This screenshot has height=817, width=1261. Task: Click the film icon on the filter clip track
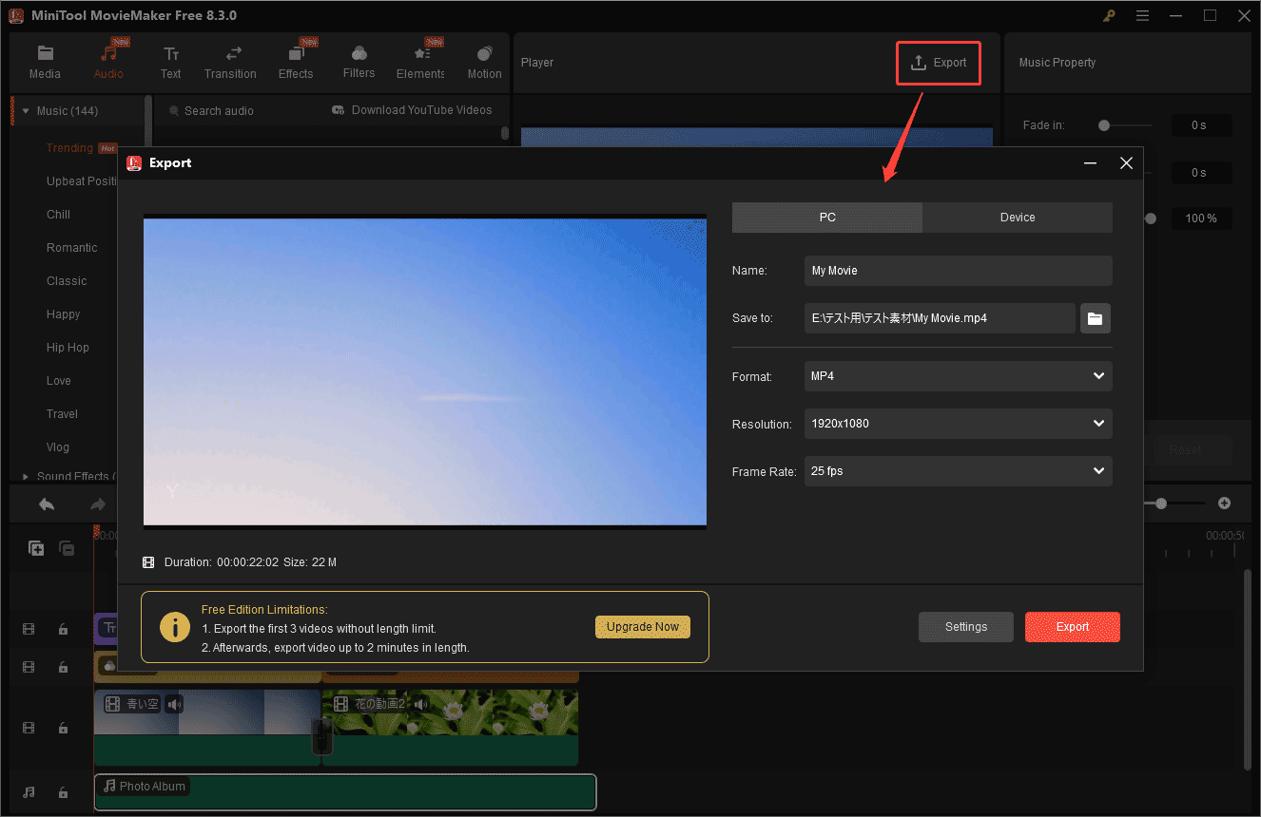point(29,667)
